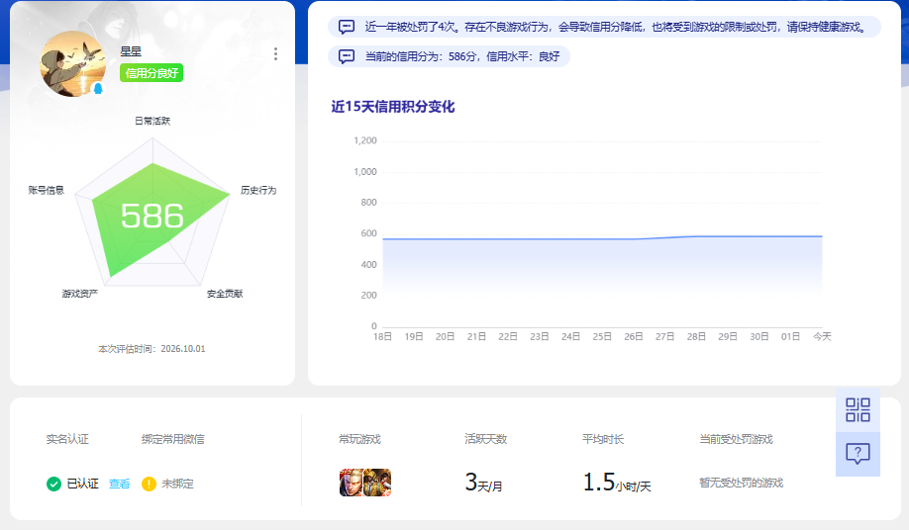Screen dimensions: 909x530
Task: Click the 1,200 y-axis value
Action: coord(365,140)
